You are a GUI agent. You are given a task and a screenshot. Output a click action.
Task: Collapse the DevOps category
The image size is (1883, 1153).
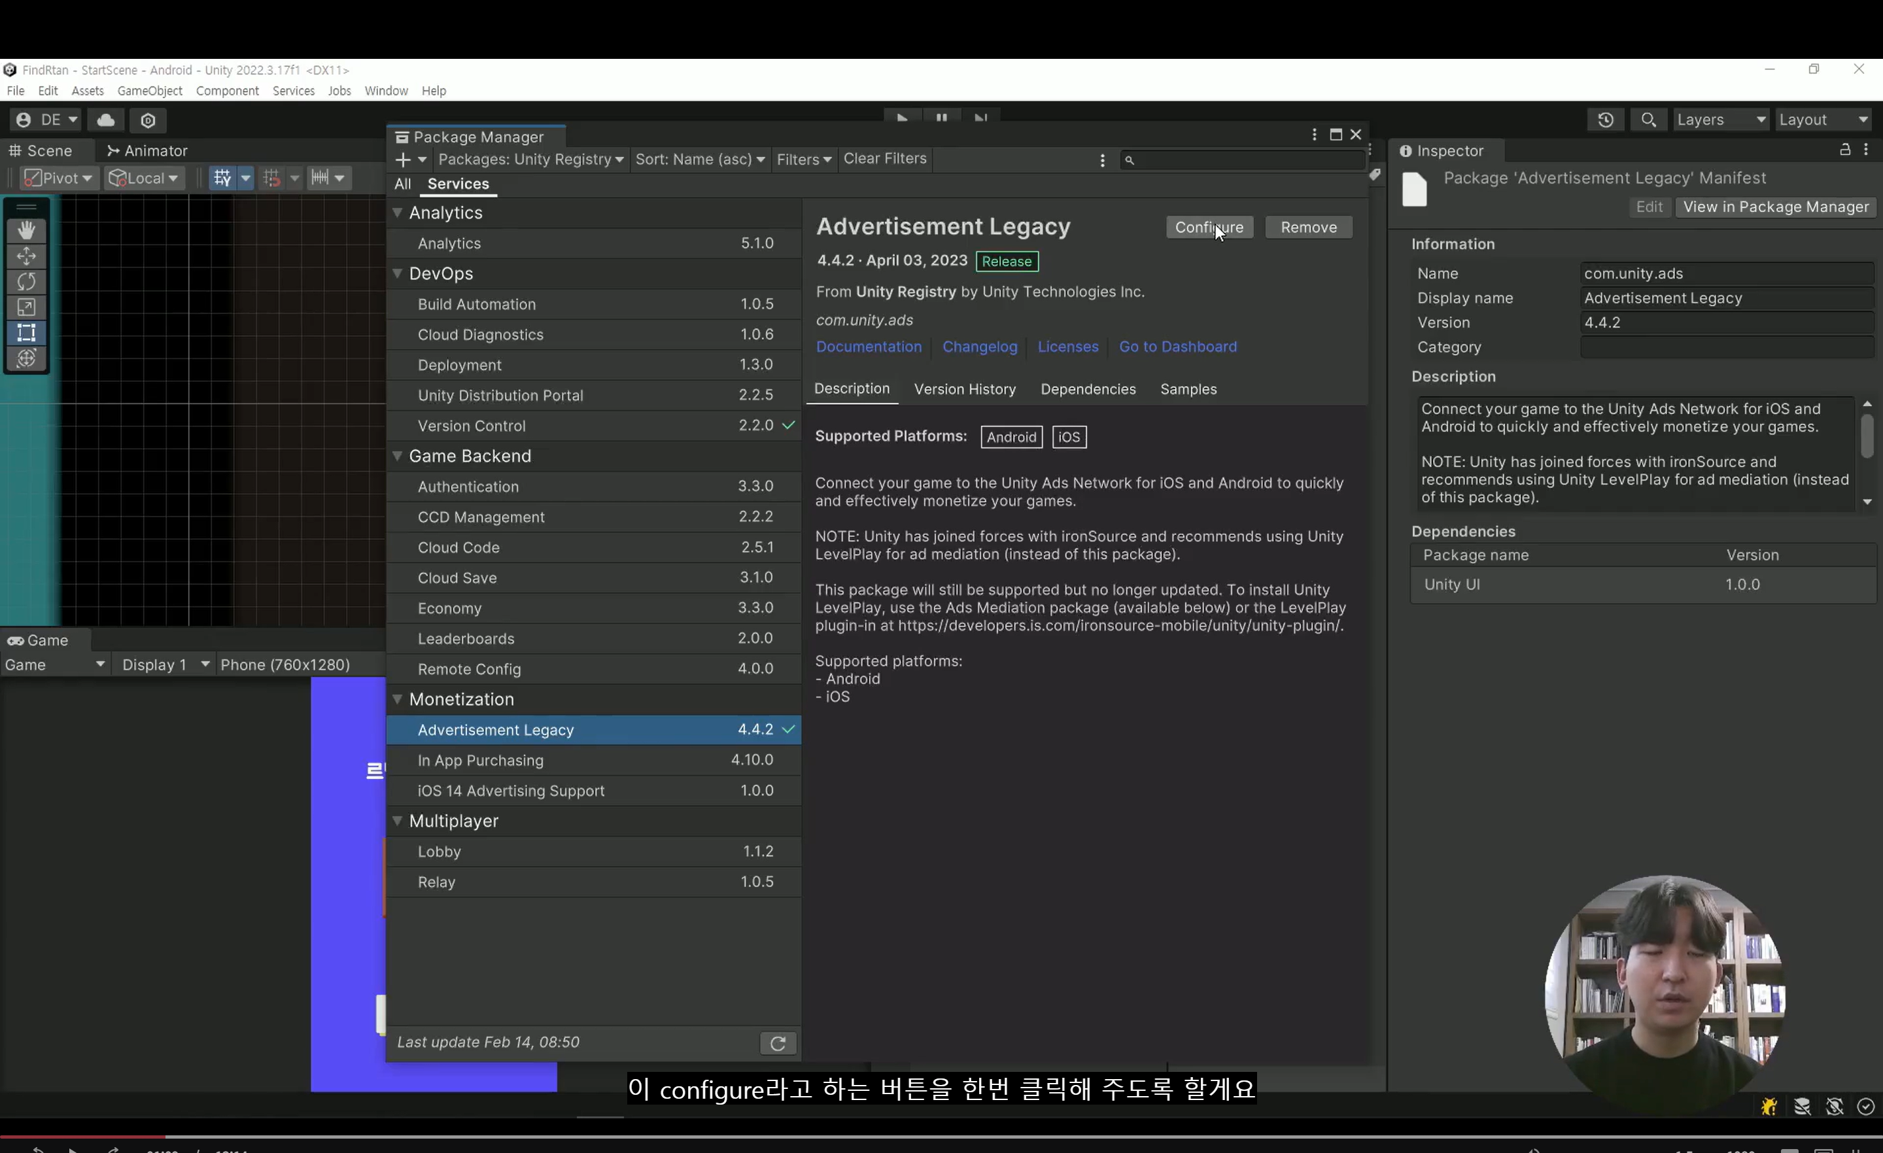click(x=398, y=273)
